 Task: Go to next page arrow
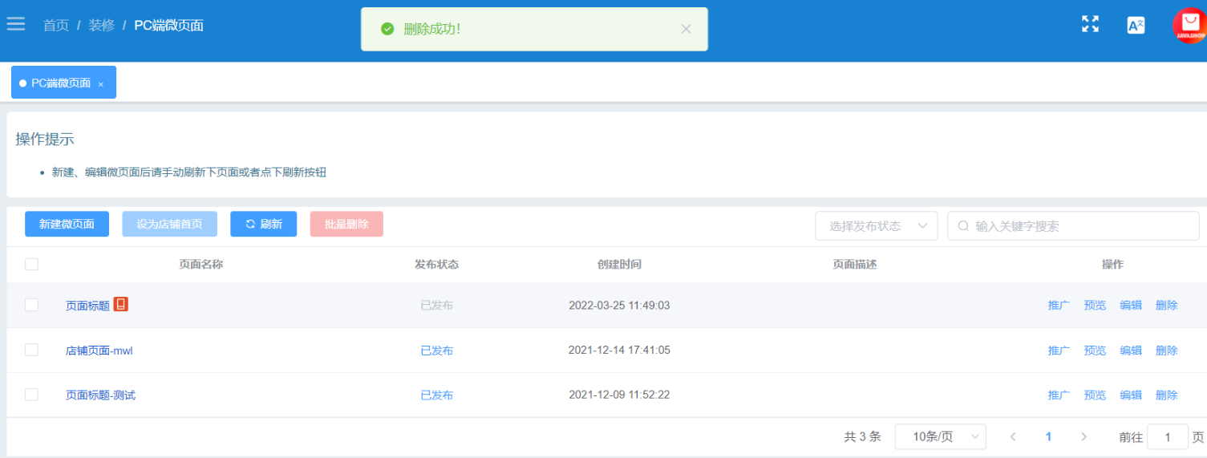1083,437
